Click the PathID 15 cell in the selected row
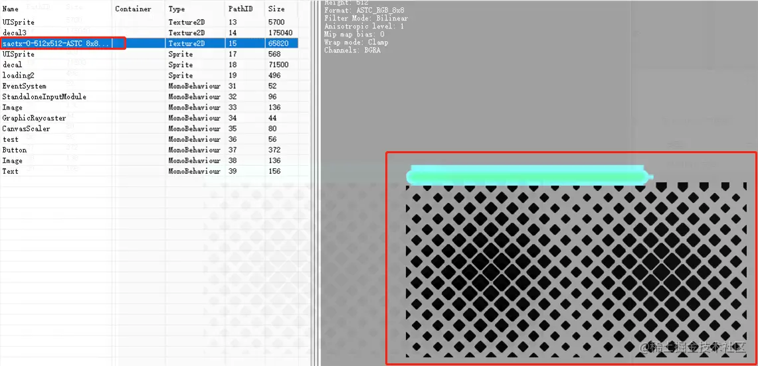Screen dimensions: 758x366 [233, 43]
